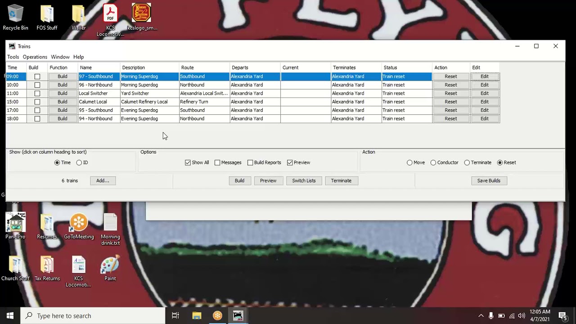The width and height of the screenshot is (576, 324).
Task: Click the bottom Terminate button
Action: click(x=341, y=180)
